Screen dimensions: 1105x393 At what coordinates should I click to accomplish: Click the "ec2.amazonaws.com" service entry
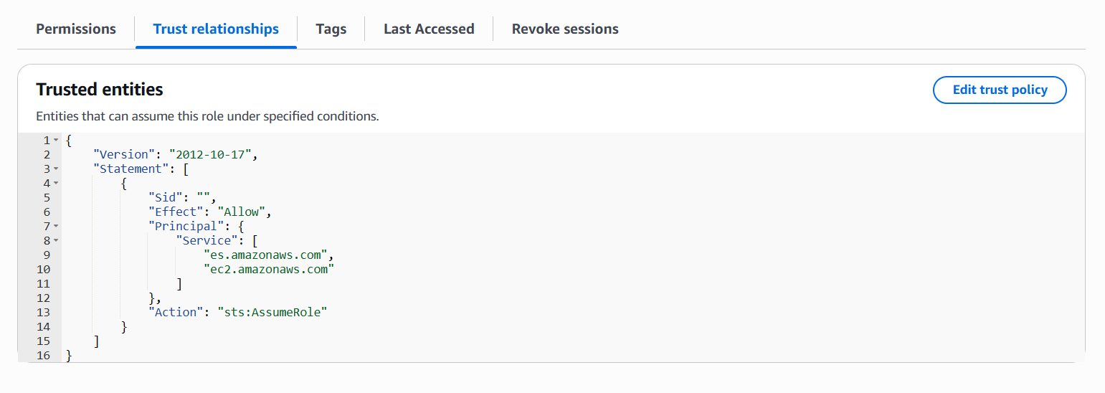270,269
